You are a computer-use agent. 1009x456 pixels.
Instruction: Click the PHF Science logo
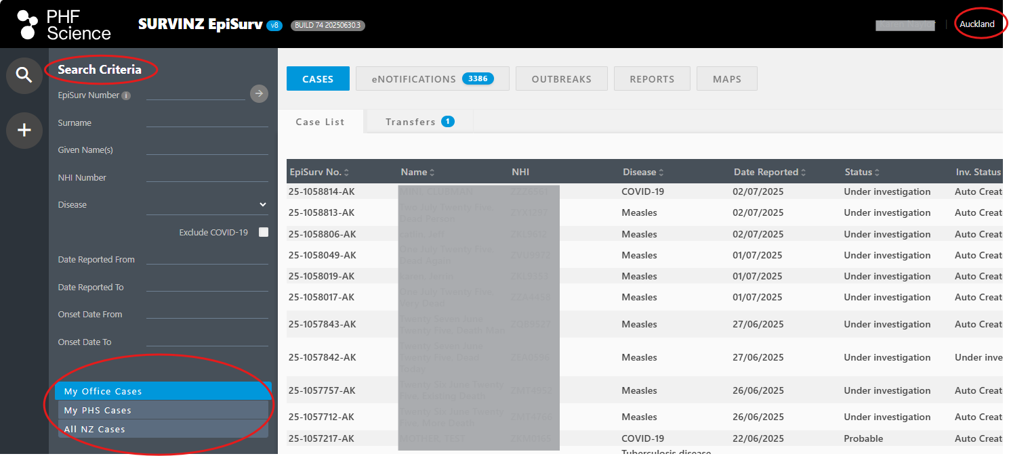(64, 24)
